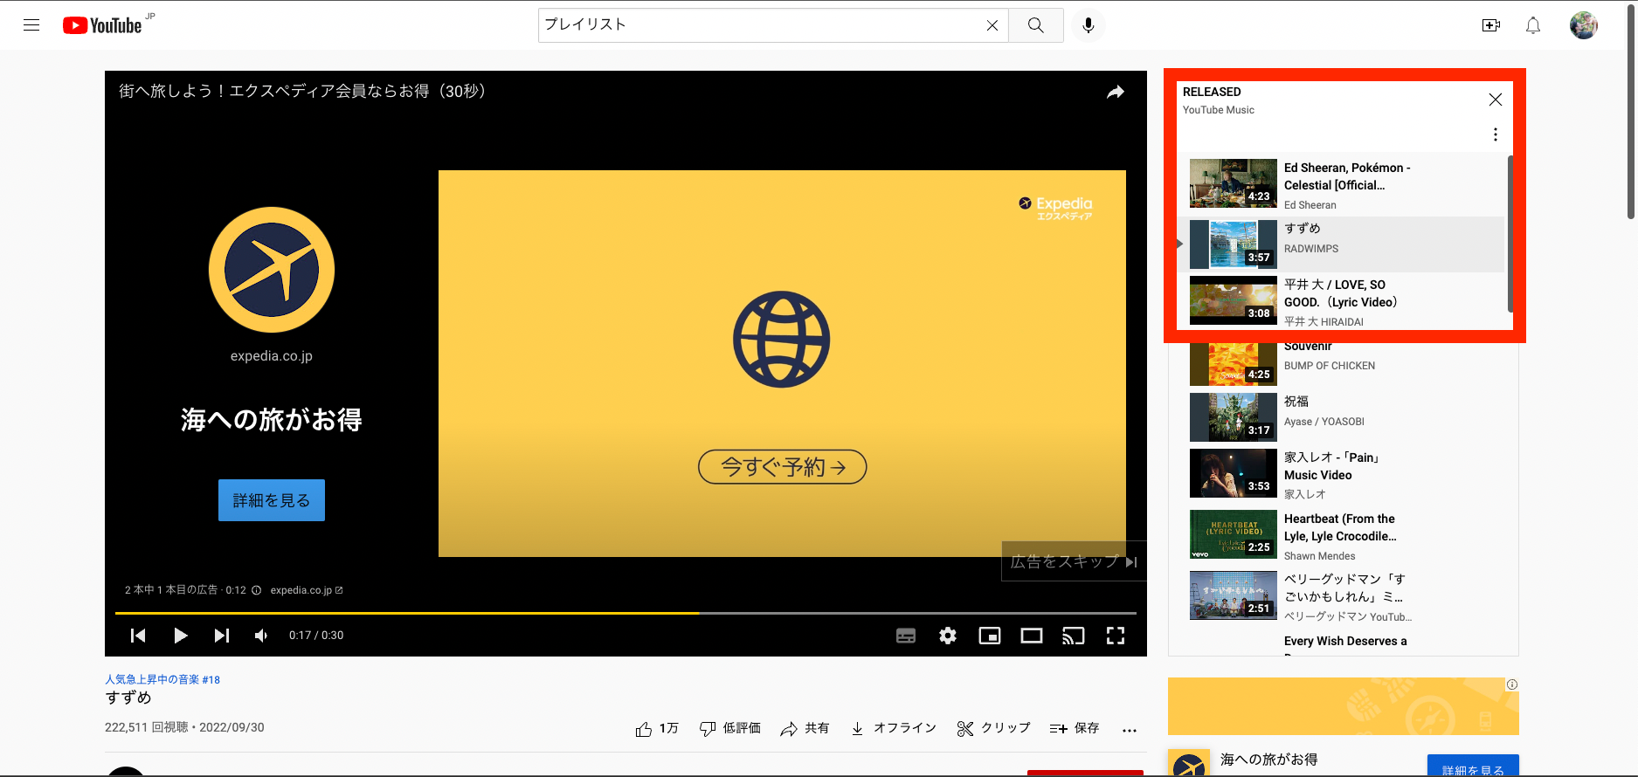Viewport: 1638px width, 777px height.
Task: Seek on the yellow ad progress bar
Action: pos(625,613)
